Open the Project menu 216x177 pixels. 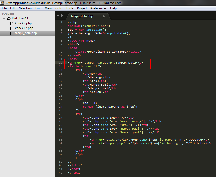tap(82, 8)
